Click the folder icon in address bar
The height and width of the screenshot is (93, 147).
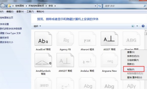(x=10, y=6)
